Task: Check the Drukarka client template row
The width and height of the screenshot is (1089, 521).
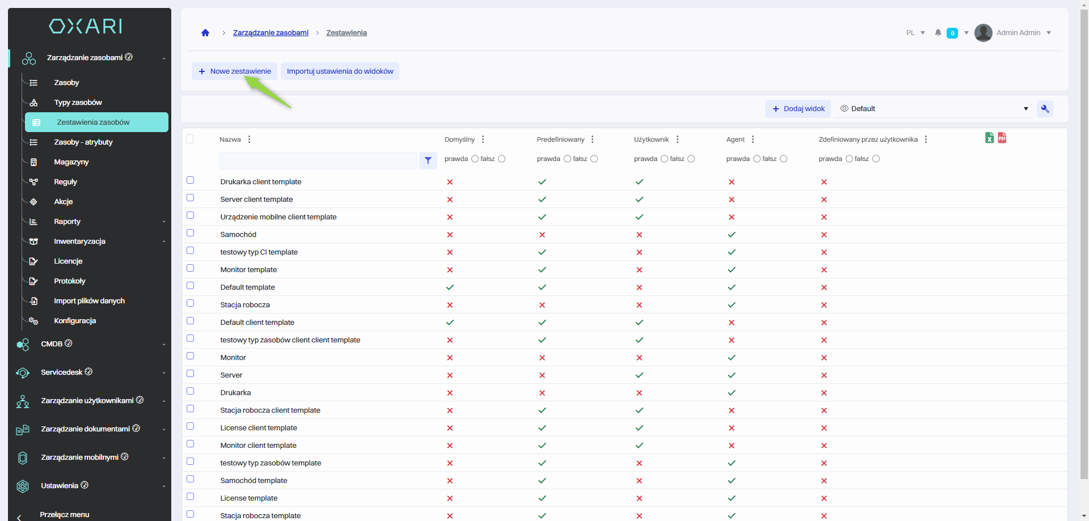Action: pyautogui.click(x=191, y=180)
